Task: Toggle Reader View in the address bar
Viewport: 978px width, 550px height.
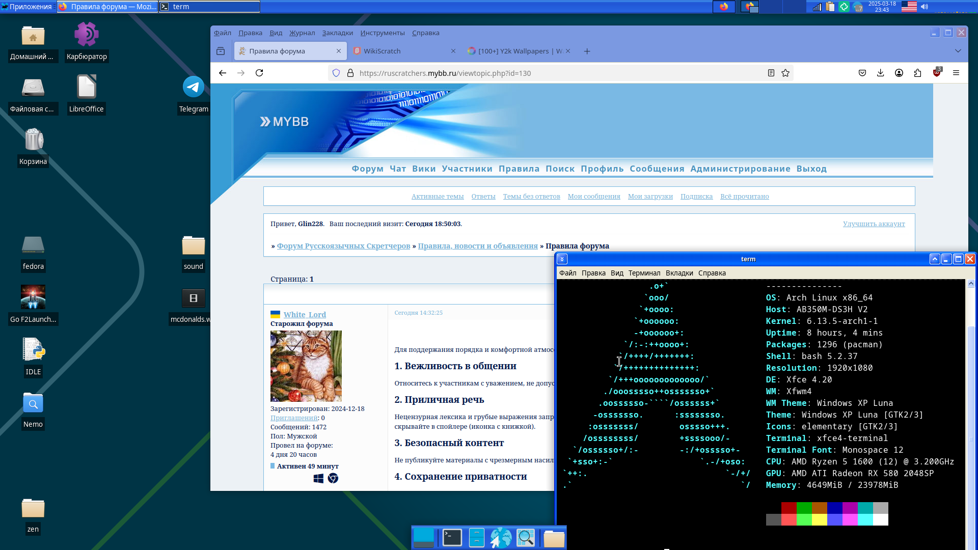Action: (x=771, y=73)
